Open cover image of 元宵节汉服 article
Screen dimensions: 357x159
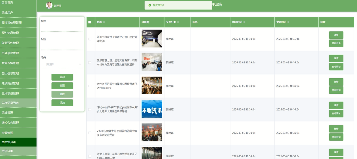(x=152, y=62)
